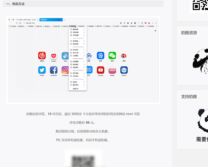
Task: Open the Weibo 微博 shortcut icon
Action: click(124, 56)
